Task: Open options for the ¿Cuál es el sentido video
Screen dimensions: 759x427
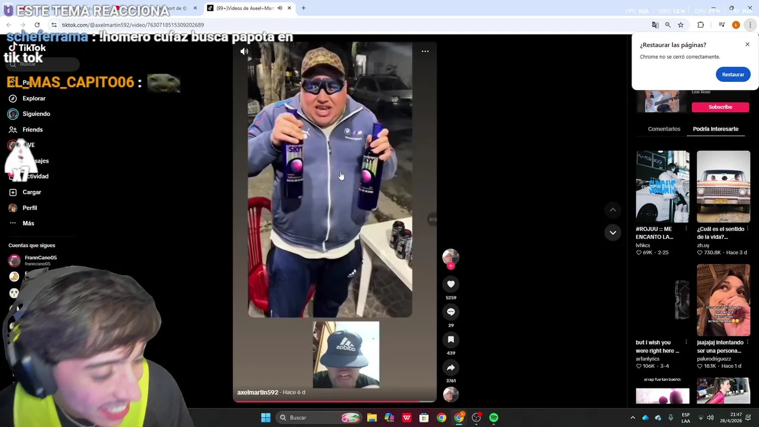Action: 747,229
